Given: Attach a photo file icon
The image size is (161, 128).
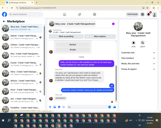Looking at the screenshot, I should pyautogui.click(x=55, y=107).
